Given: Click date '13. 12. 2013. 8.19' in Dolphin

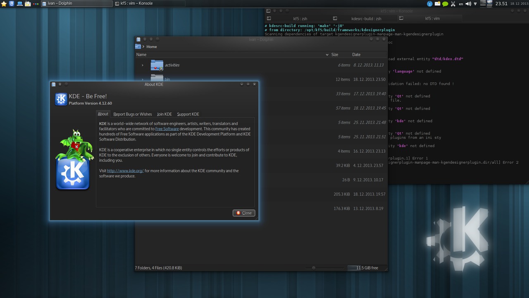Looking at the screenshot, I should (368, 209).
